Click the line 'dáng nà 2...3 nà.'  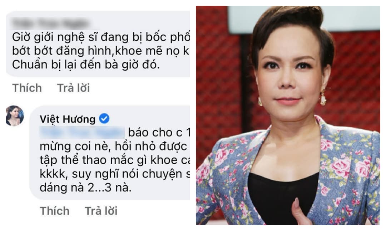[85, 188]
